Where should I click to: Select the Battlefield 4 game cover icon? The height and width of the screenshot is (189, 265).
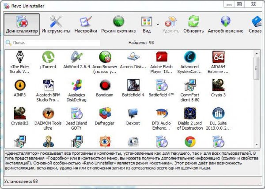(133, 85)
